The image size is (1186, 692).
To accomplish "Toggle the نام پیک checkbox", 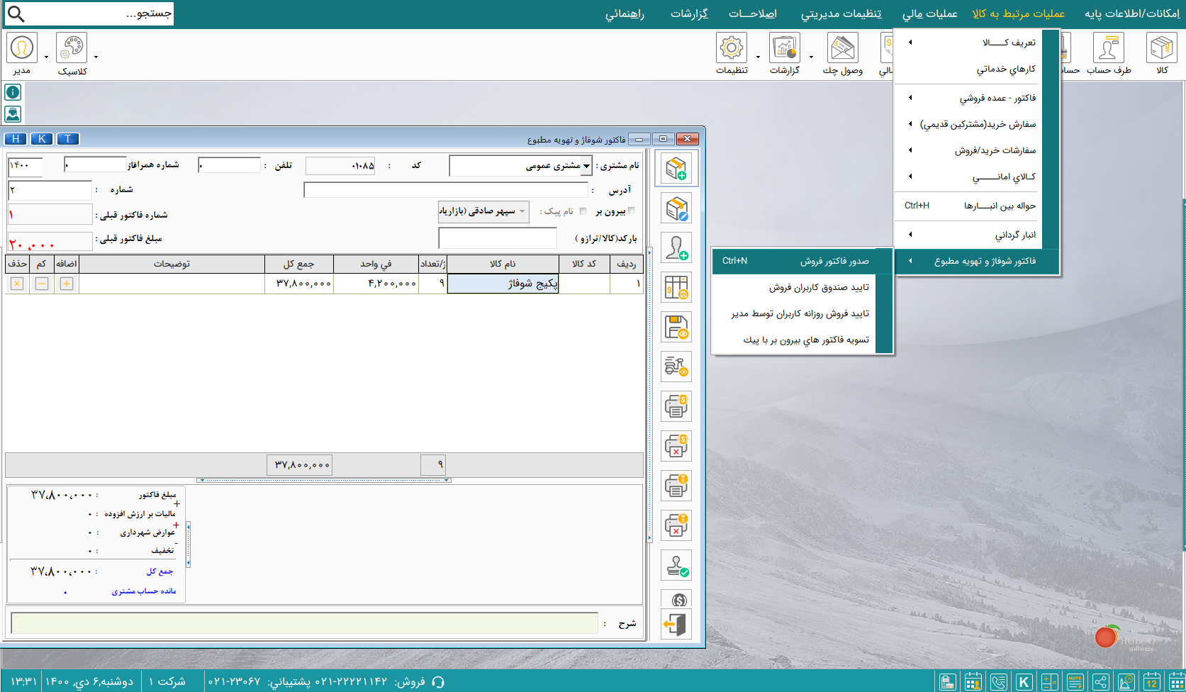I will click(583, 211).
